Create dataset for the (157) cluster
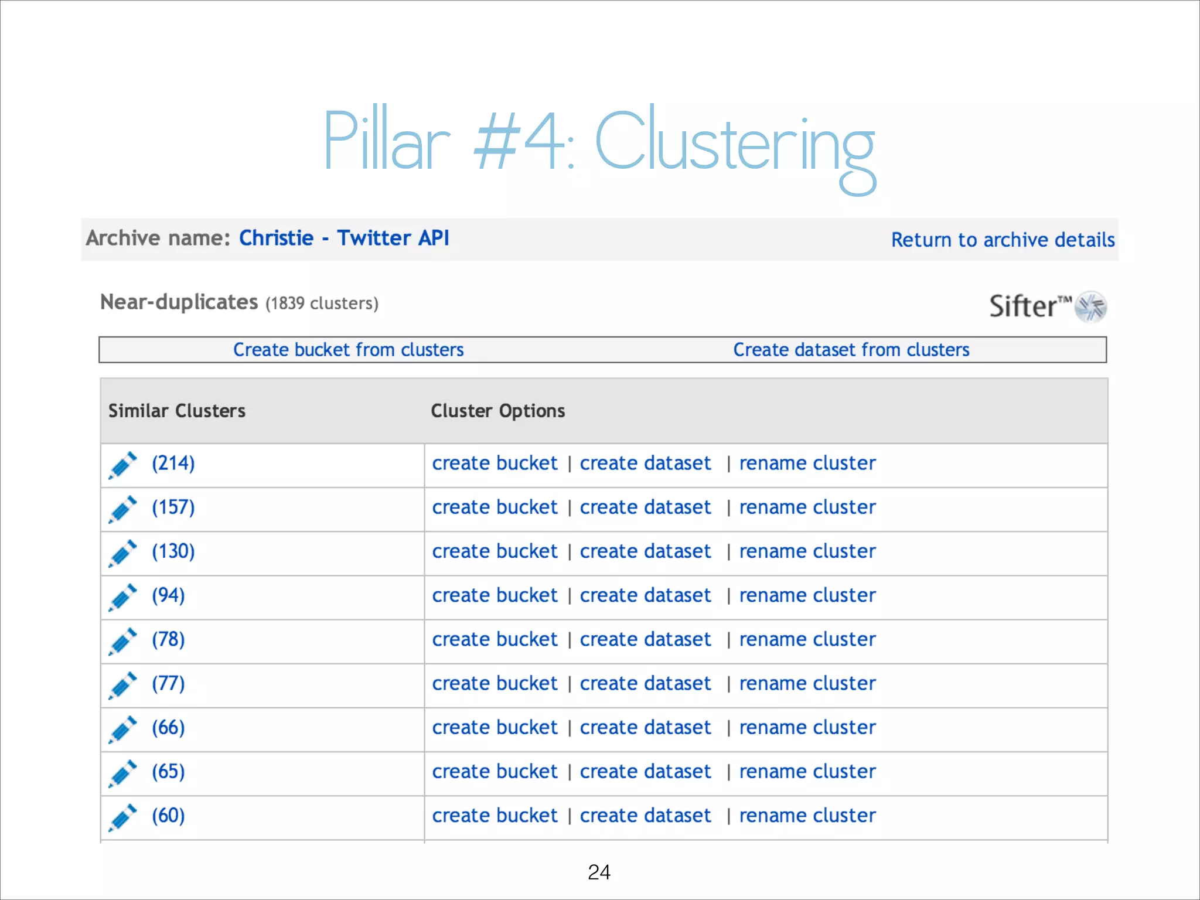The image size is (1200, 900). coord(645,507)
